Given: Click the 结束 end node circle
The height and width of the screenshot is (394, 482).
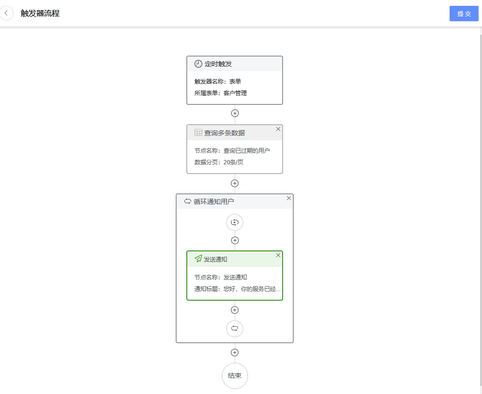Looking at the screenshot, I should point(235,376).
